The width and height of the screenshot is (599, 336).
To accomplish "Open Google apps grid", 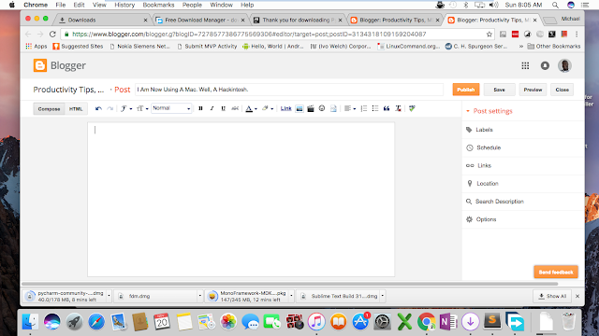I will 525,65.
